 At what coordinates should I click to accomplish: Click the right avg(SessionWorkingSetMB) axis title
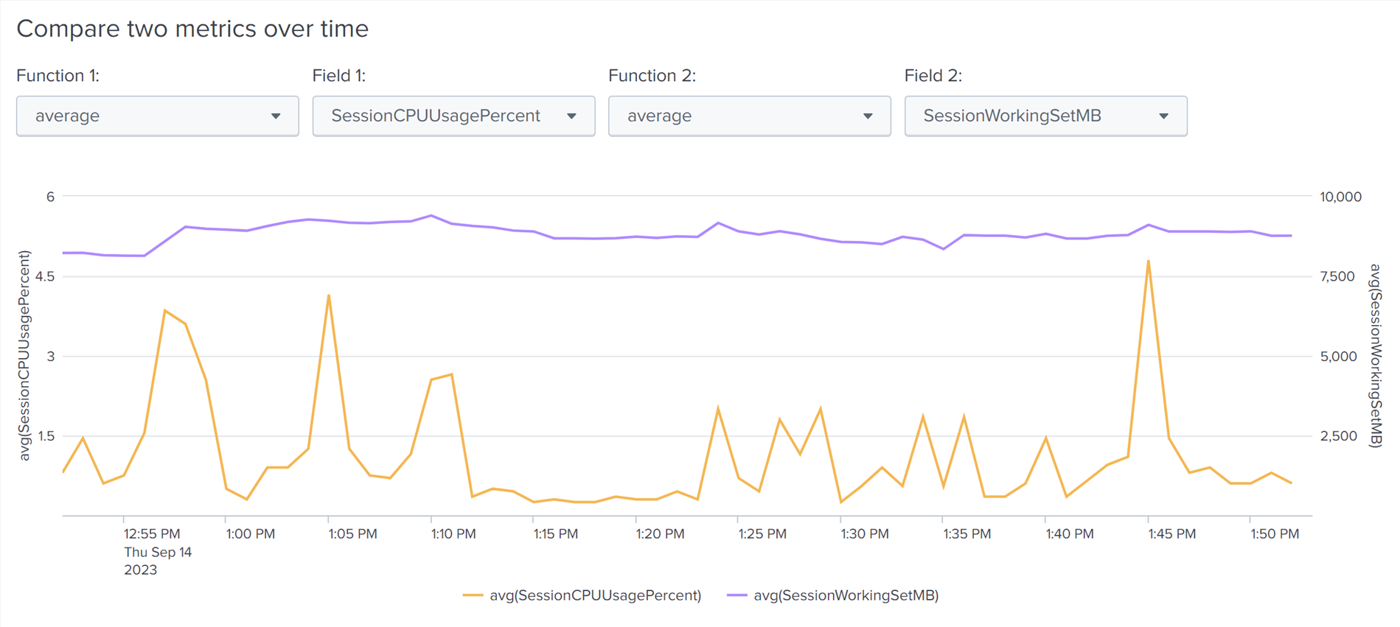tap(1375, 356)
